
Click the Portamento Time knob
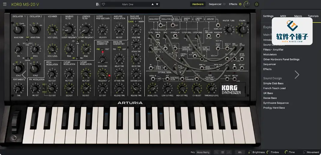pyautogui.click(x=18, y=89)
